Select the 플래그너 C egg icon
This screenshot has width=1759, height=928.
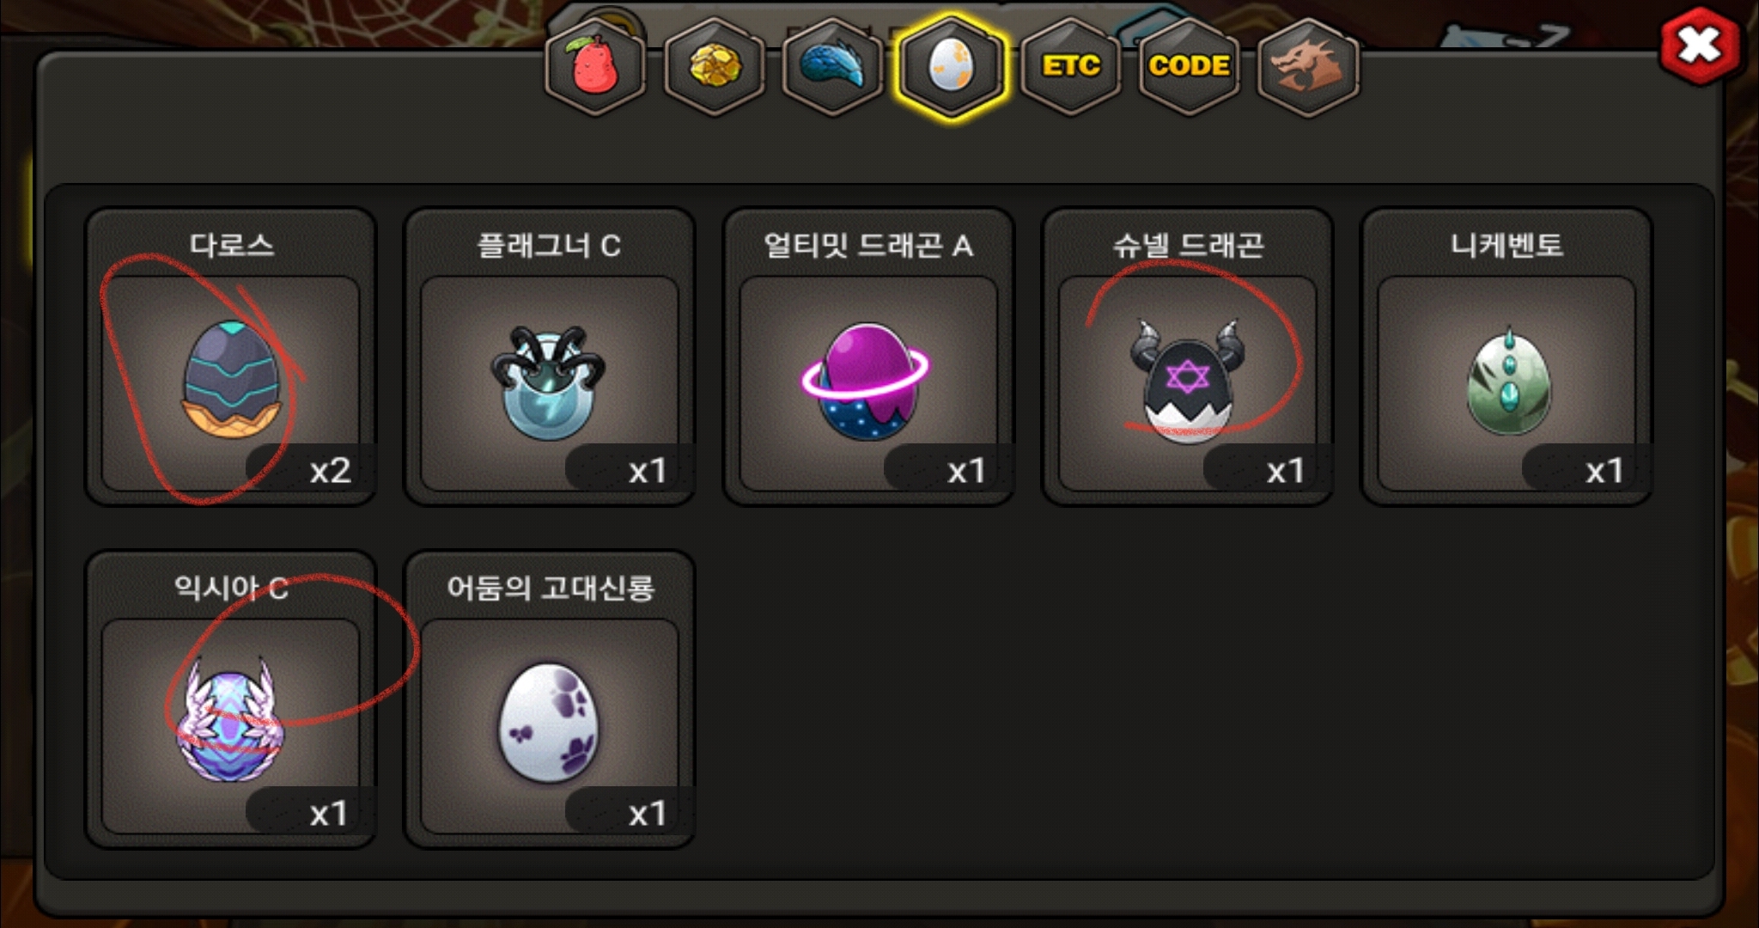point(549,382)
